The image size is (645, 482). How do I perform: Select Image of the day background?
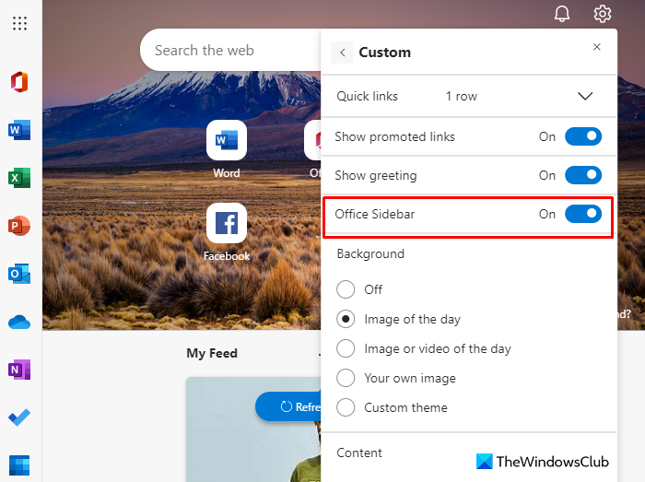click(x=346, y=319)
